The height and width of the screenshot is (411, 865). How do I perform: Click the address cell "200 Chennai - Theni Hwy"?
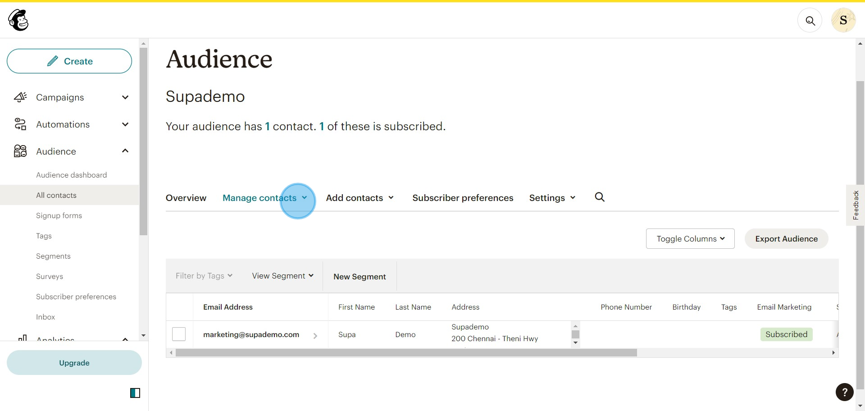coord(495,338)
